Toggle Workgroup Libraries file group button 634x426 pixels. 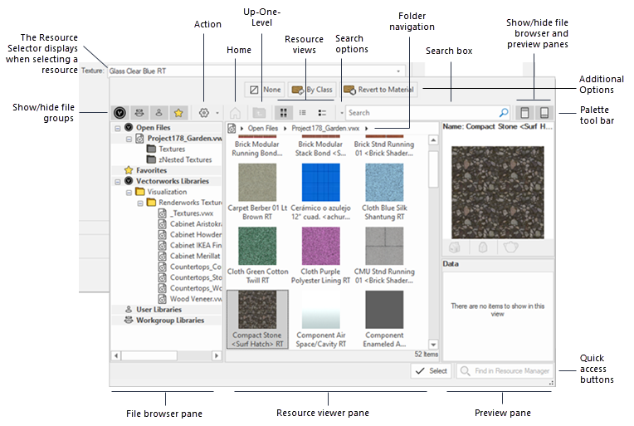pyautogui.click(x=138, y=111)
